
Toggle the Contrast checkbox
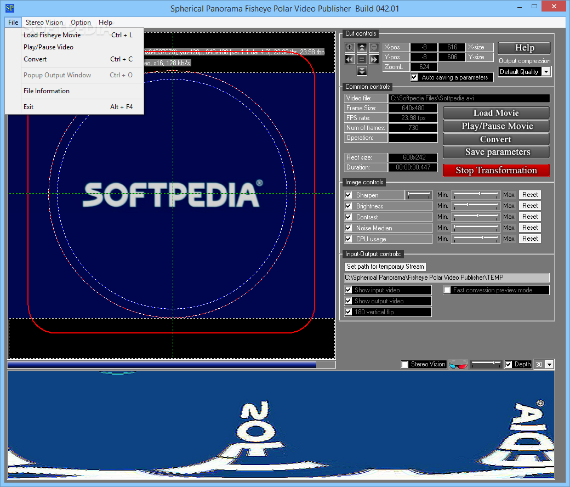pyautogui.click(x=348, y=217)
